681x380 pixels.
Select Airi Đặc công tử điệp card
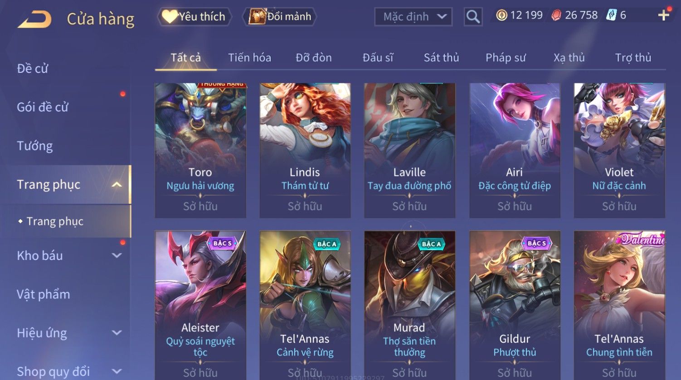pyautogui.click(x=515, y=150)
